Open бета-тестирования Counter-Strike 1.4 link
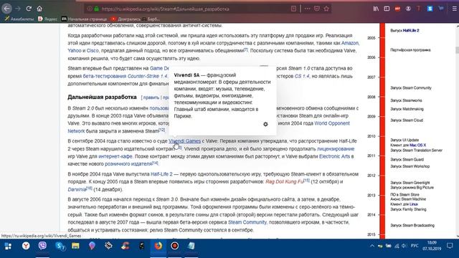This screenshot has width=459, height=258. pyautogui.click(x=125, y=76)
